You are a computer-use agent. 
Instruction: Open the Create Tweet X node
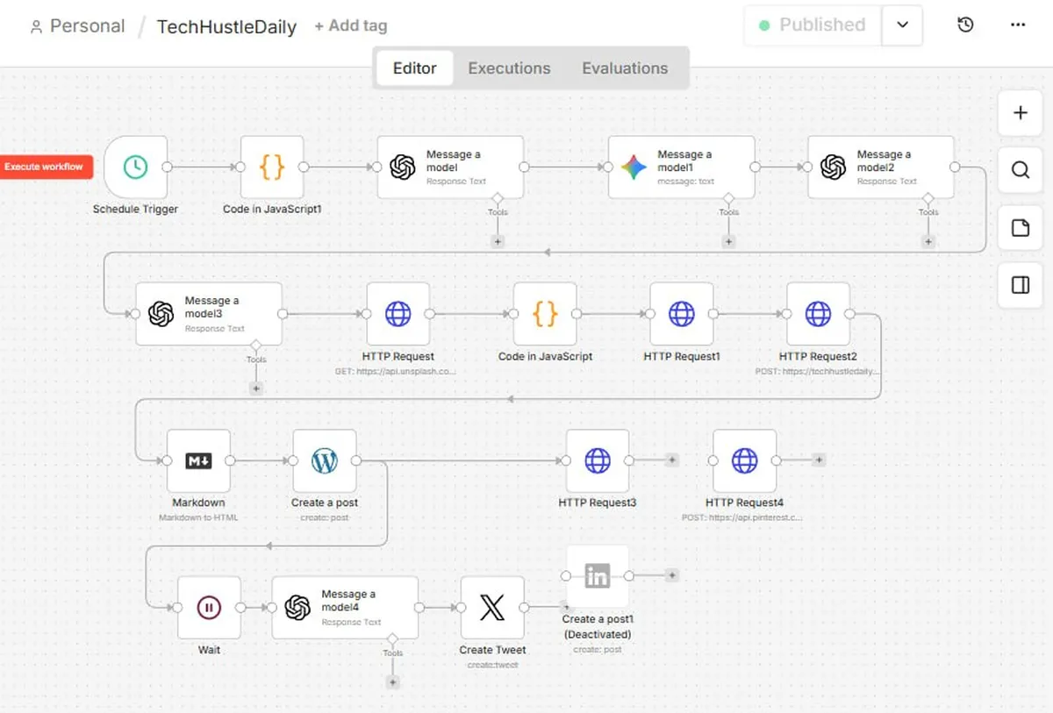[x=492, y=607]
